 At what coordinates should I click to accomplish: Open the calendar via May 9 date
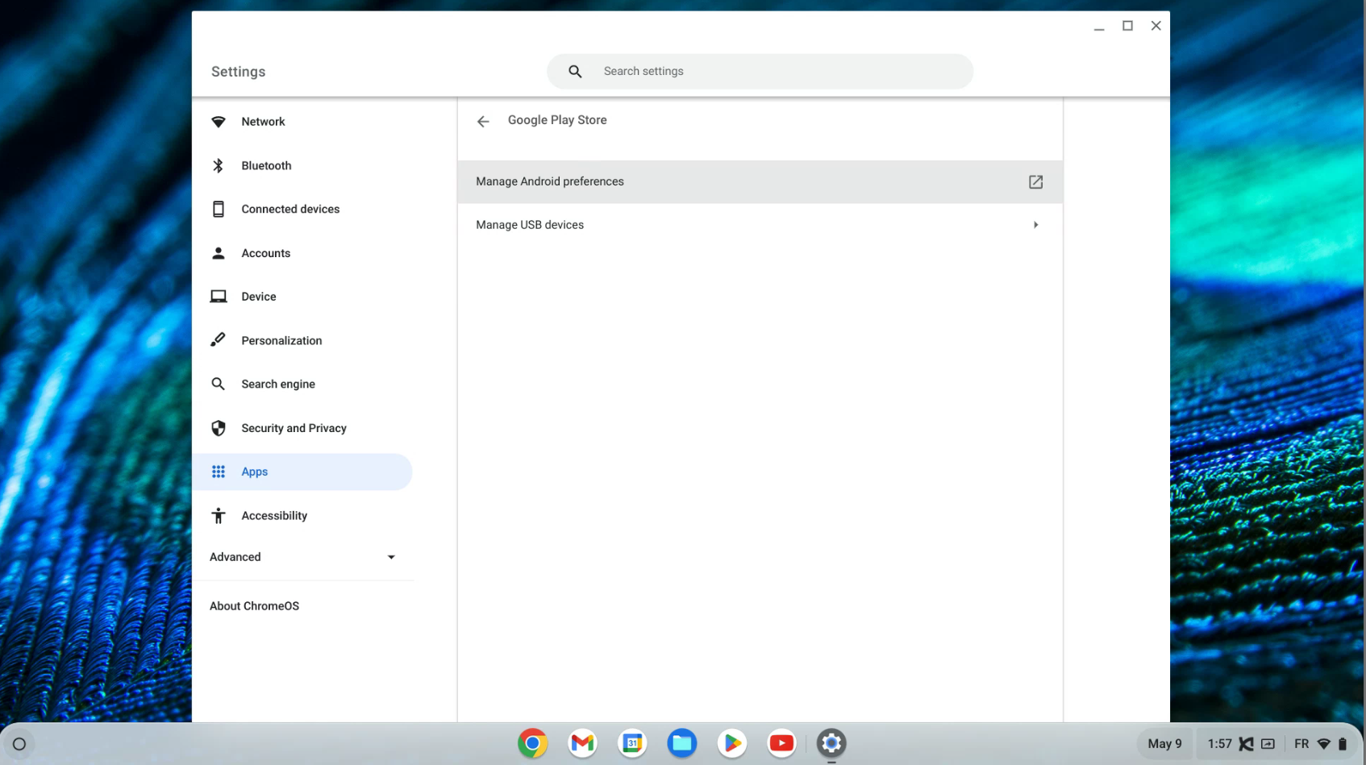(x=1164, y=744)
